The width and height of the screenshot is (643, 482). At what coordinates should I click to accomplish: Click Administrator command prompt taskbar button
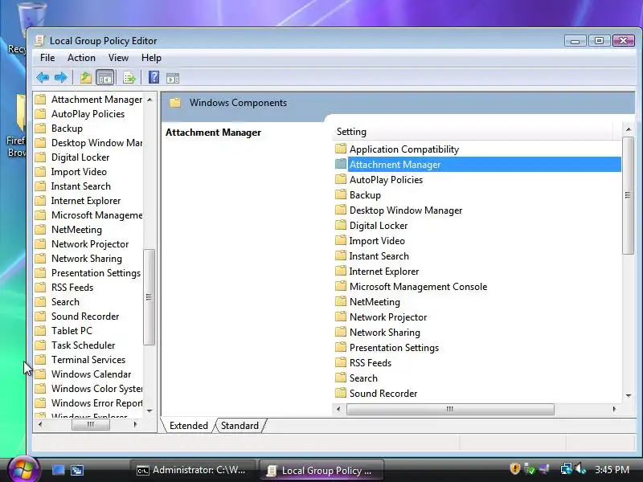(192, 470)
